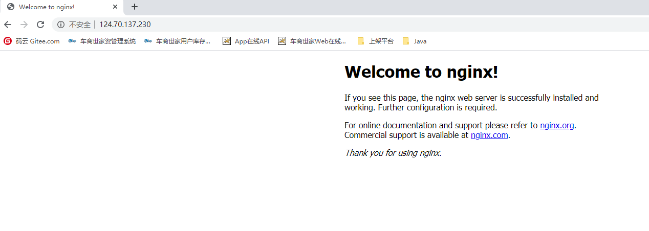The width and height of the screenshot is (649, 231).
Task: Open the 码云 Gitee.com bookmark
Action: tap(32, 41)
